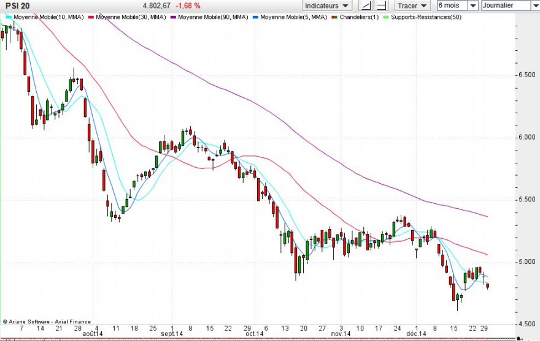
Task: Click the sept.14 date axis label
Action: pyautogui.click(x=172, y=334)
